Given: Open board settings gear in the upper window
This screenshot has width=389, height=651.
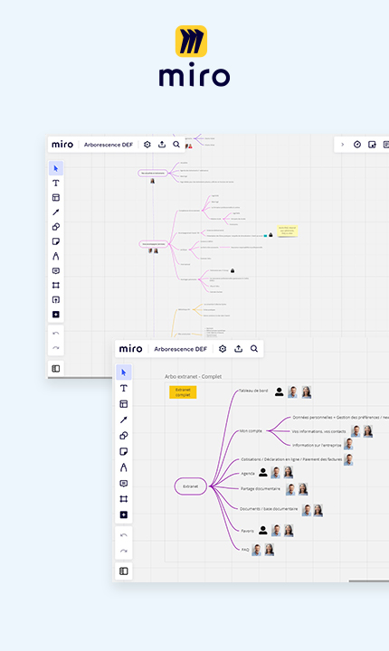Looking at the screenshot, I should 147,145.
